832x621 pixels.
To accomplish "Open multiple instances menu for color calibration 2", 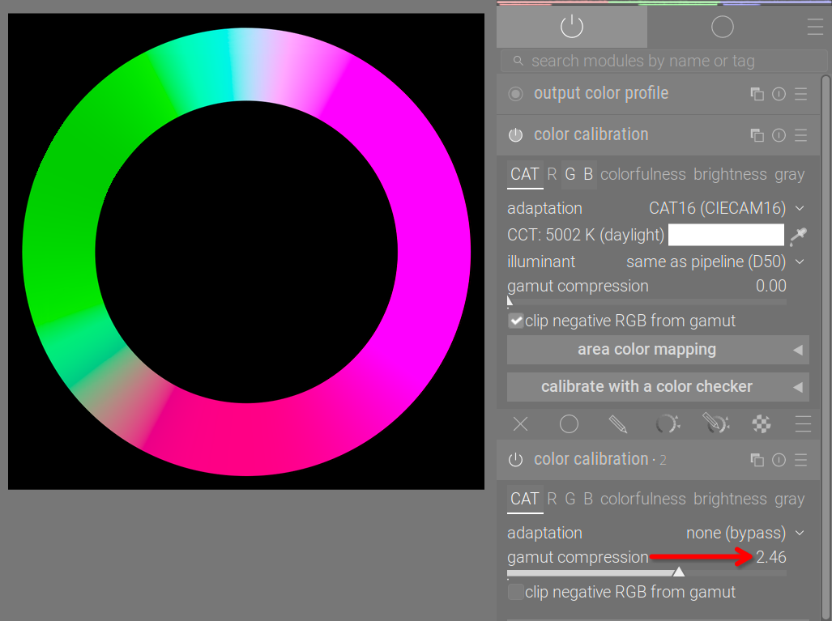I will click(757, 460).
